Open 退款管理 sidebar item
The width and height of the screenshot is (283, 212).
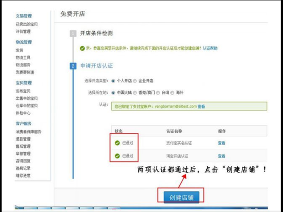point(23,139)
